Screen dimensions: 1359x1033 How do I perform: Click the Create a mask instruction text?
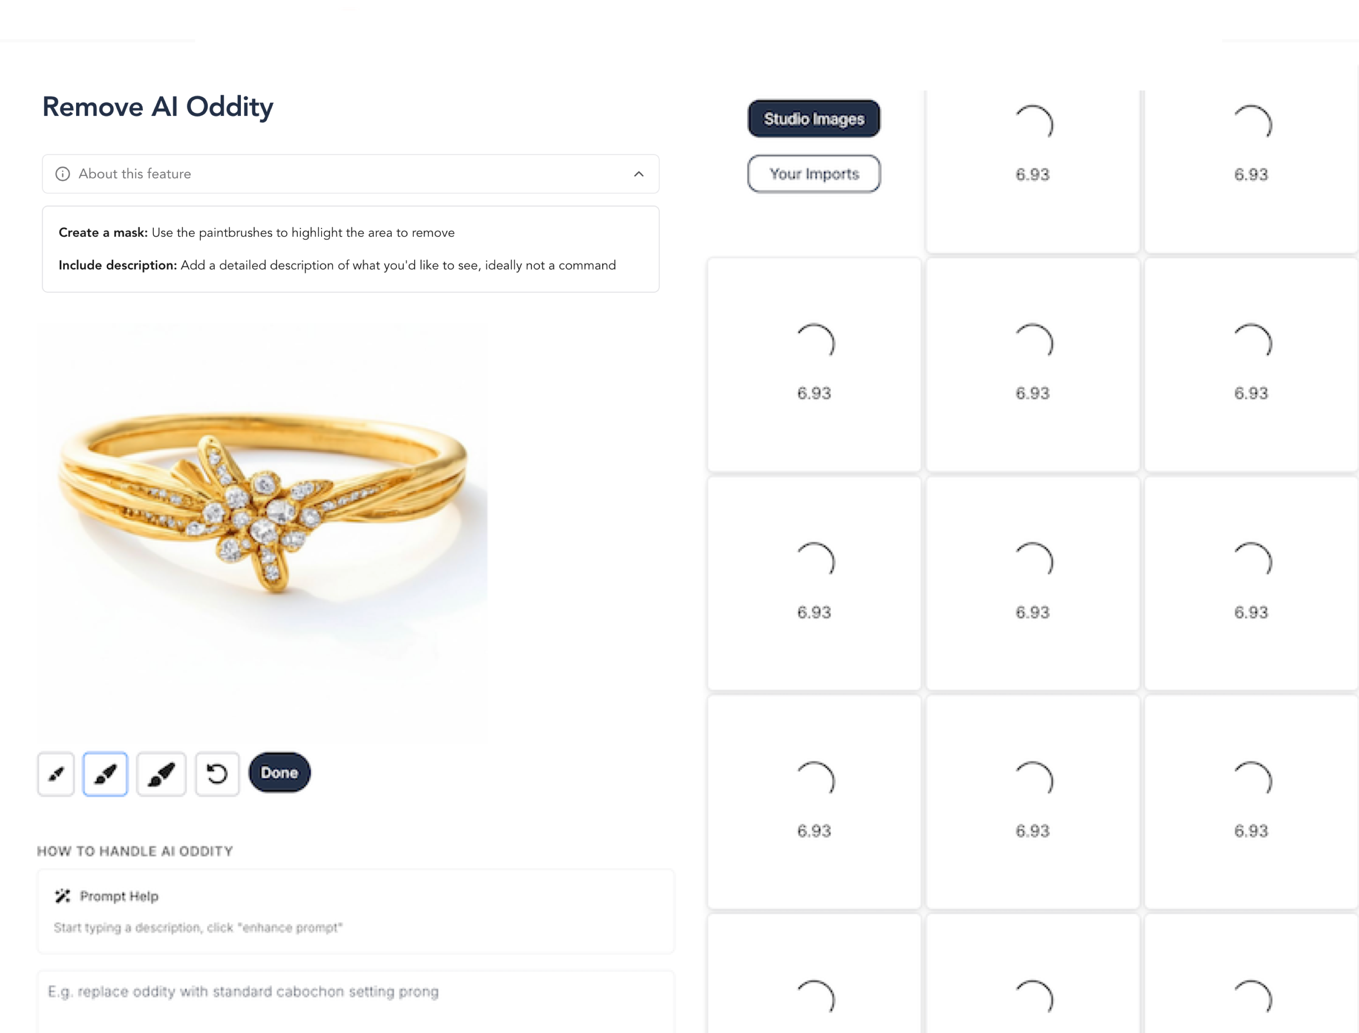click(x=257, y=232)
